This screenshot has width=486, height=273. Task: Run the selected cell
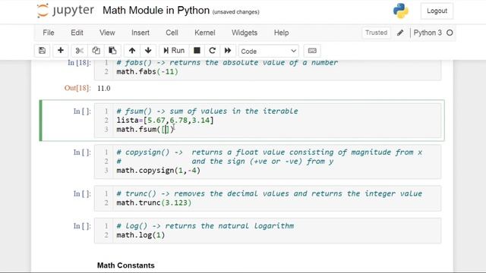[174, 51]
